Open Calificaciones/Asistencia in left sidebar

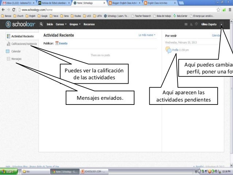point(22,44)
